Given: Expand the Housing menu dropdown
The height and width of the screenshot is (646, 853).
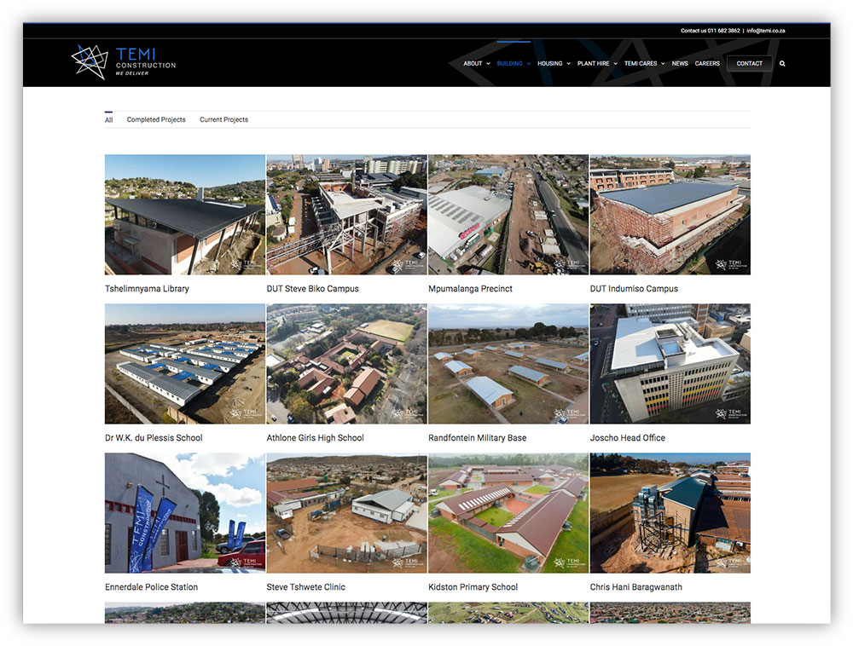Looking at the screenshot, I should (553, 63).
